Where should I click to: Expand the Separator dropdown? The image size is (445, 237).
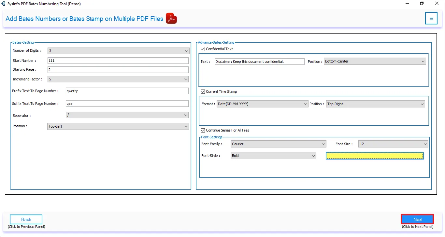pyautogui.click(x=127, y=115)
